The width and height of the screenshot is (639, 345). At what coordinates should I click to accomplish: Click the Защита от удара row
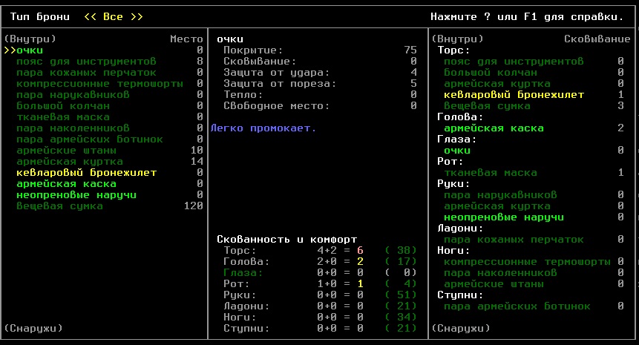tap(320, 73)
